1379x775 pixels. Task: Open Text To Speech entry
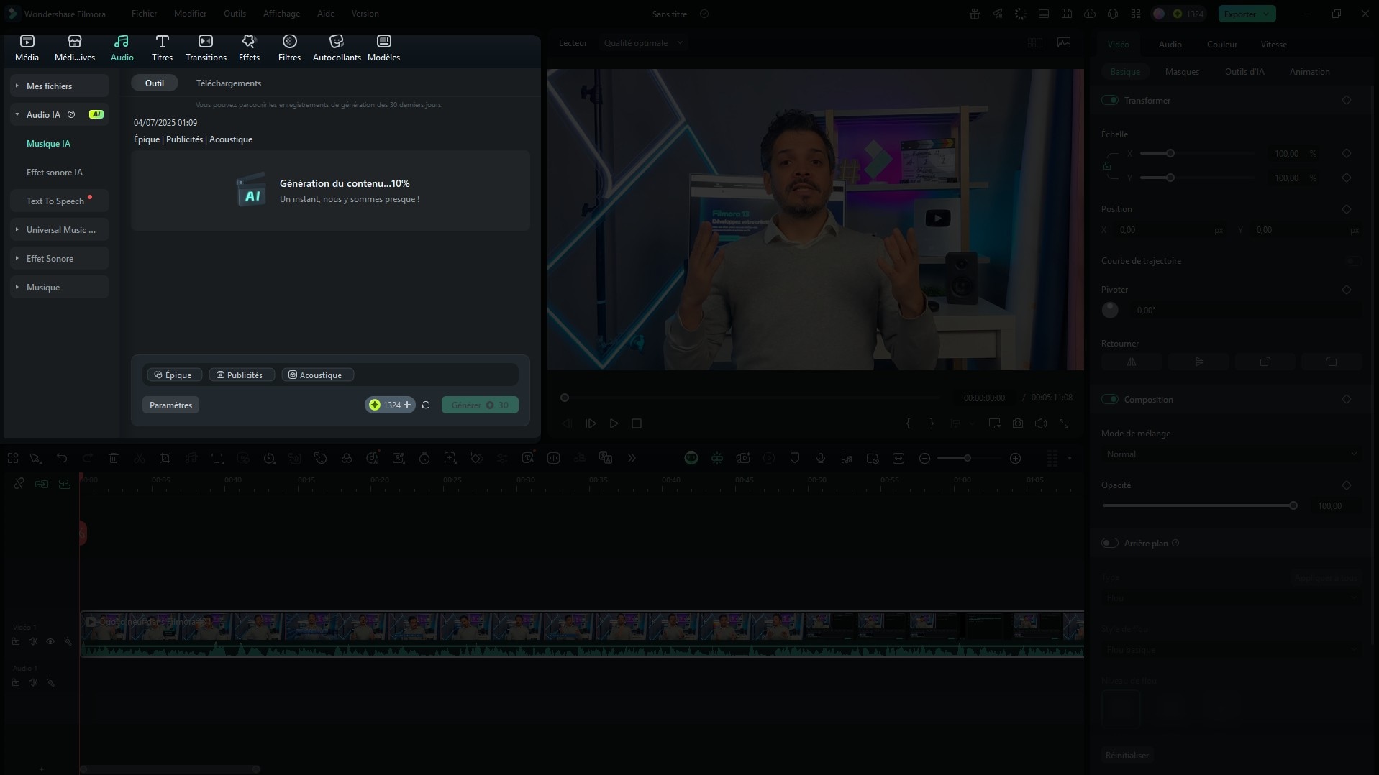pyautogui.click(x=60, y=201)
